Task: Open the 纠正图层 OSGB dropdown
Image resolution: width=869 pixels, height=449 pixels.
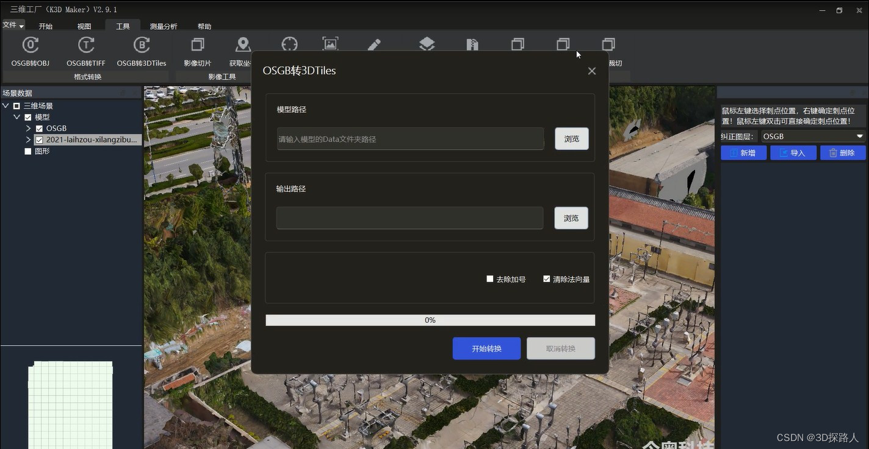Action: pyautogui.click(x=813, y=136)
